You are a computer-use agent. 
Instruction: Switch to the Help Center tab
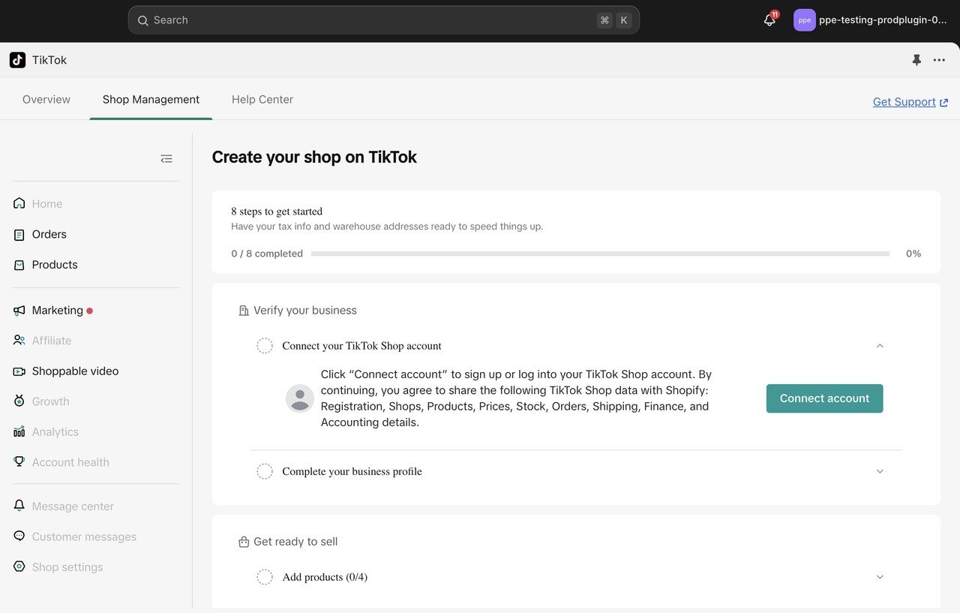pos(262,99)
